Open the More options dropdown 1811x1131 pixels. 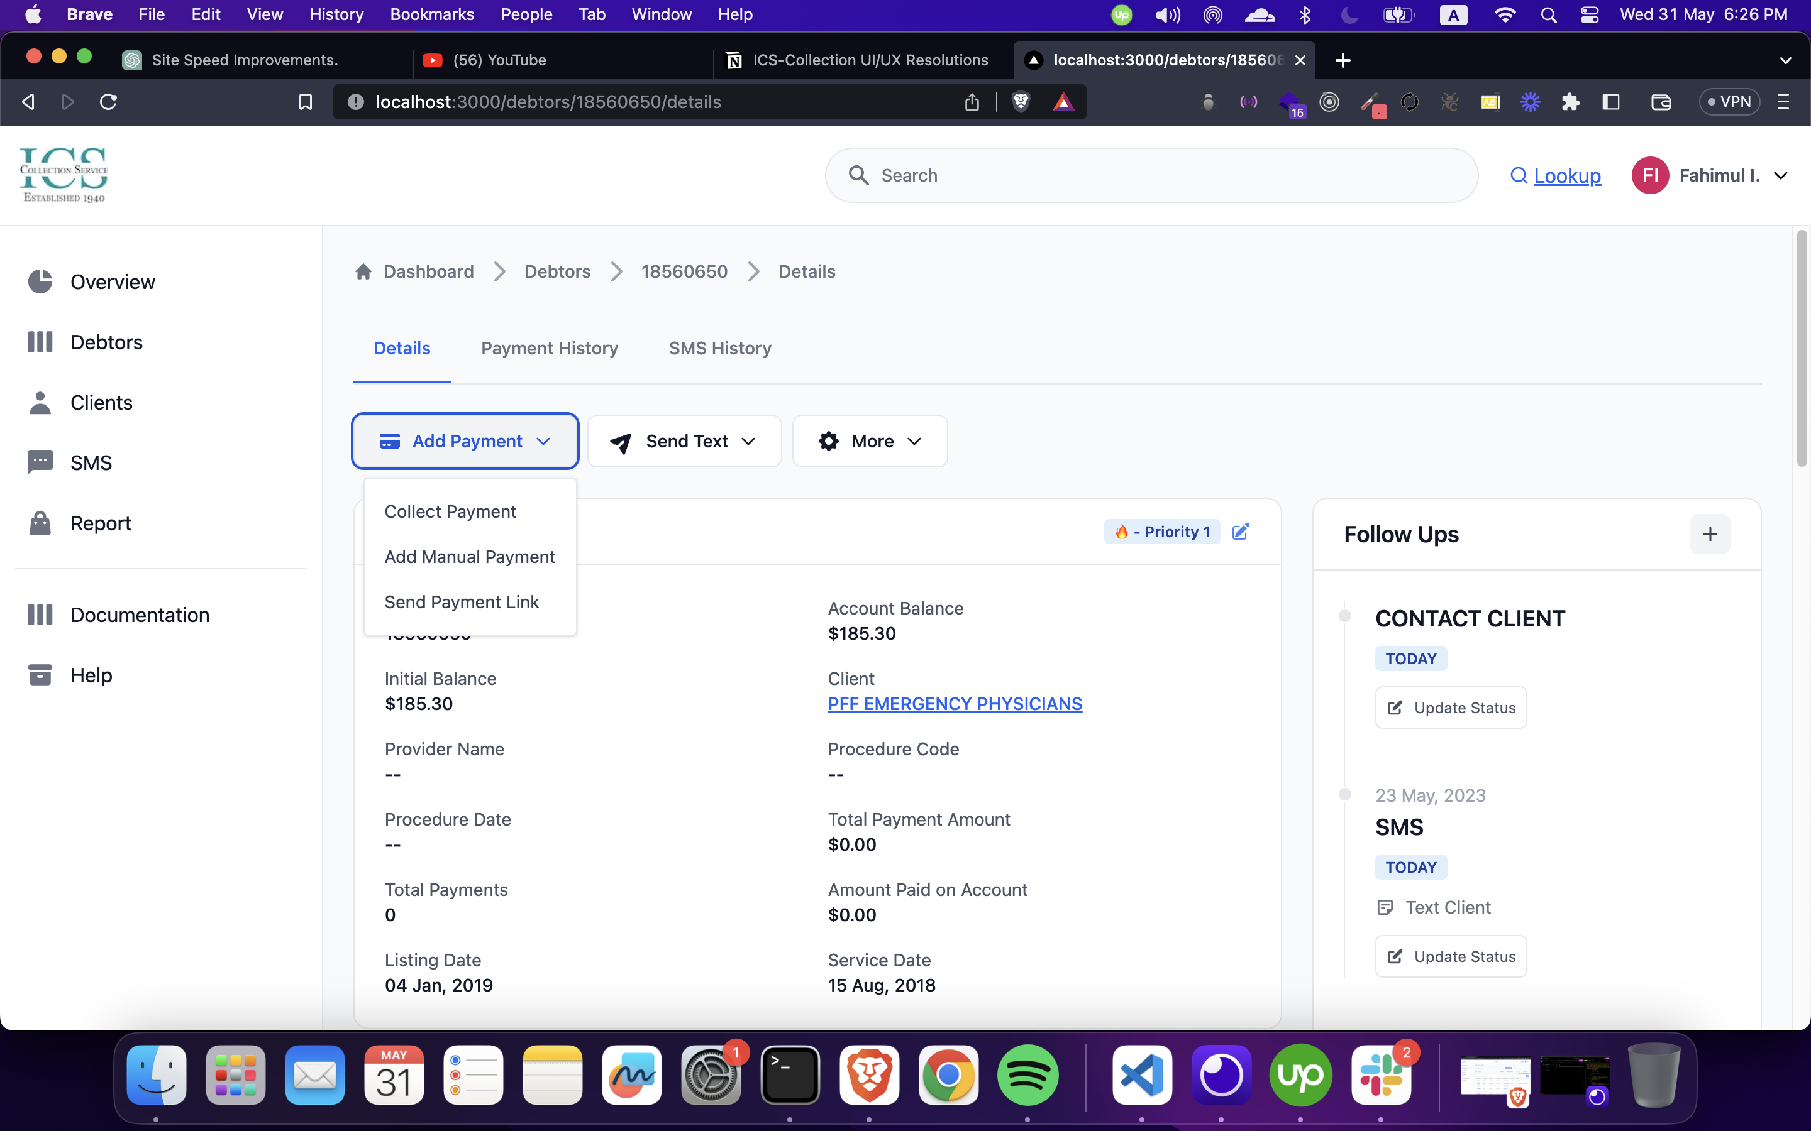click(870, 441)
